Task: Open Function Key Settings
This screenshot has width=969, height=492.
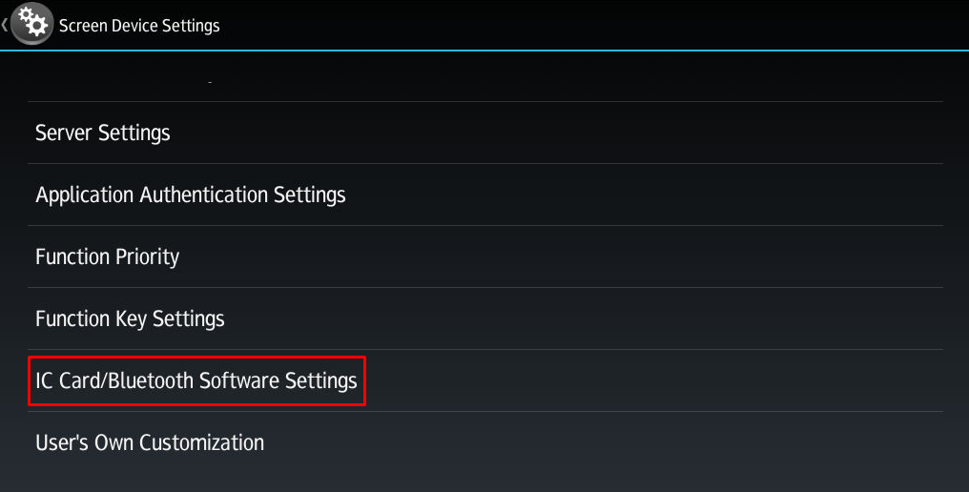Action: tap(130, 318)
